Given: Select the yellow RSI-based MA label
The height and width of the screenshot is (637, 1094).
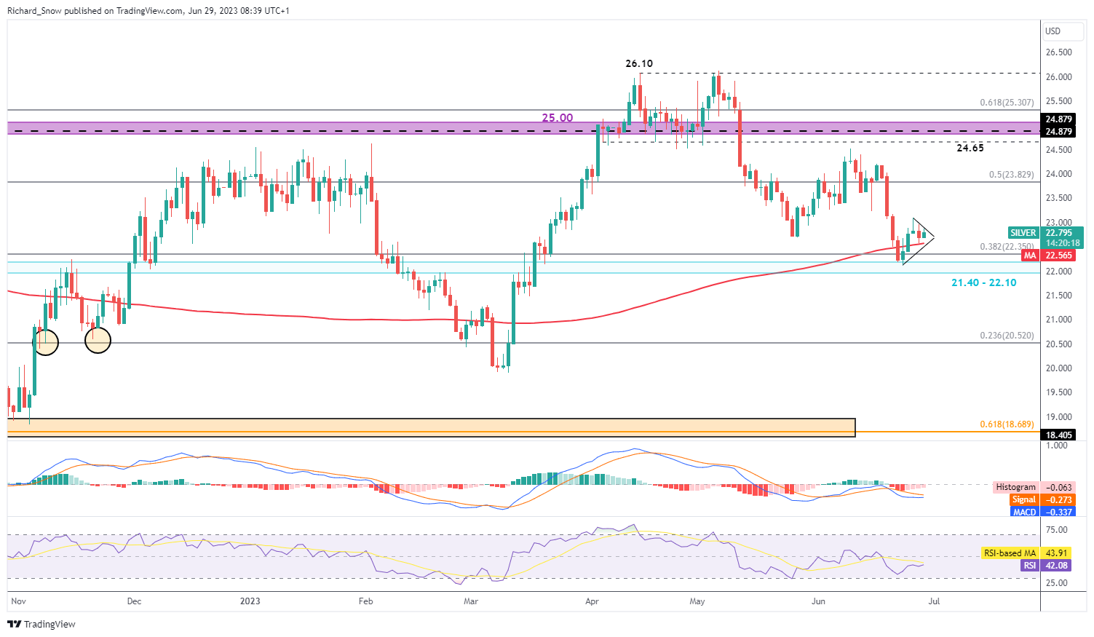Looking at the screenshot, I should (1010, 553).
